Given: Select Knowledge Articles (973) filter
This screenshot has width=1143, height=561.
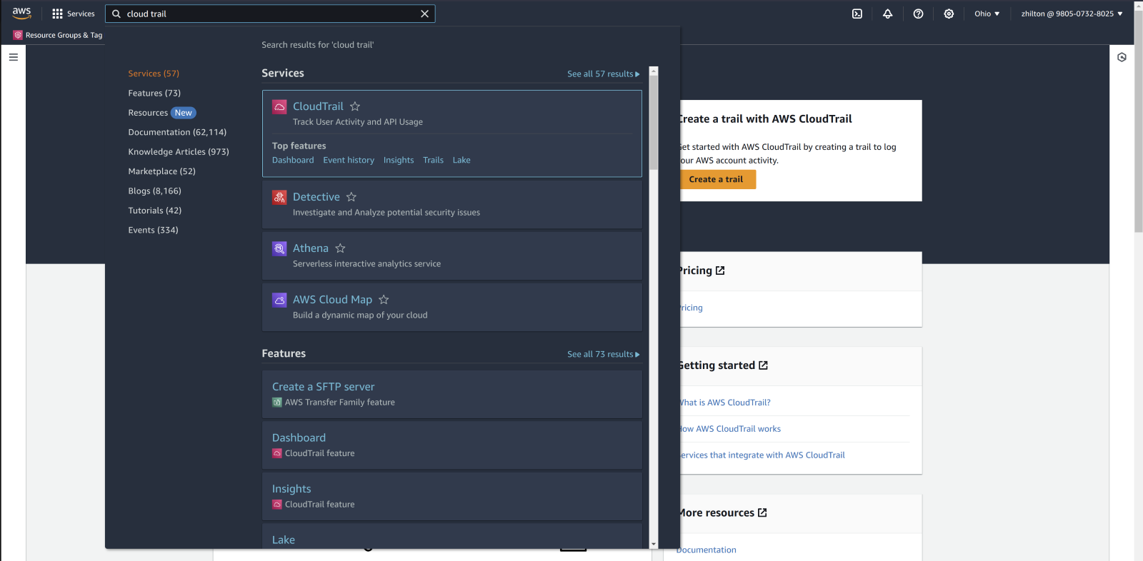Looking at the screenshot, I should pyautogui.click(x=179, y=152).
